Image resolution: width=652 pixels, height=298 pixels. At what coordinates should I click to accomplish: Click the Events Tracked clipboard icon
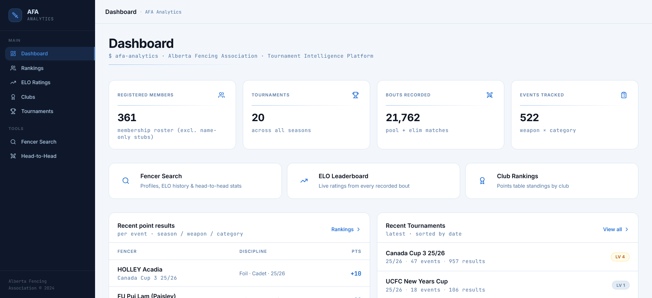click(624, 95)
